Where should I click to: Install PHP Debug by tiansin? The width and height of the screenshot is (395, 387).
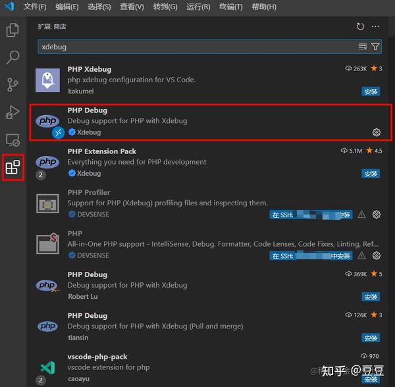(x=371, y=338)
